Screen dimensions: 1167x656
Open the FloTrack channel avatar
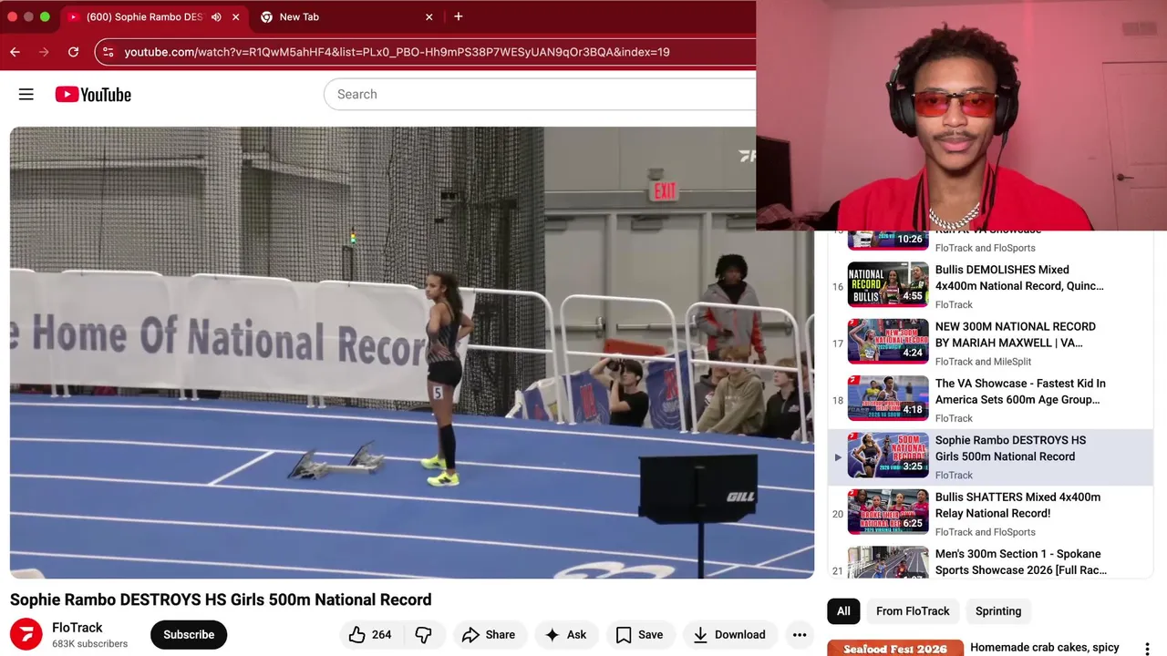coord(26,635)
